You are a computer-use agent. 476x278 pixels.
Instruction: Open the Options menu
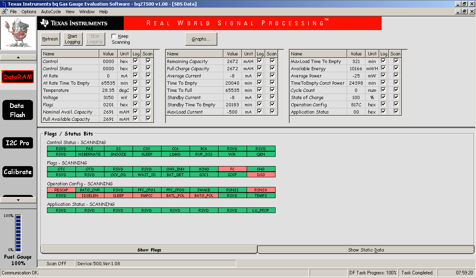[29, 12]
